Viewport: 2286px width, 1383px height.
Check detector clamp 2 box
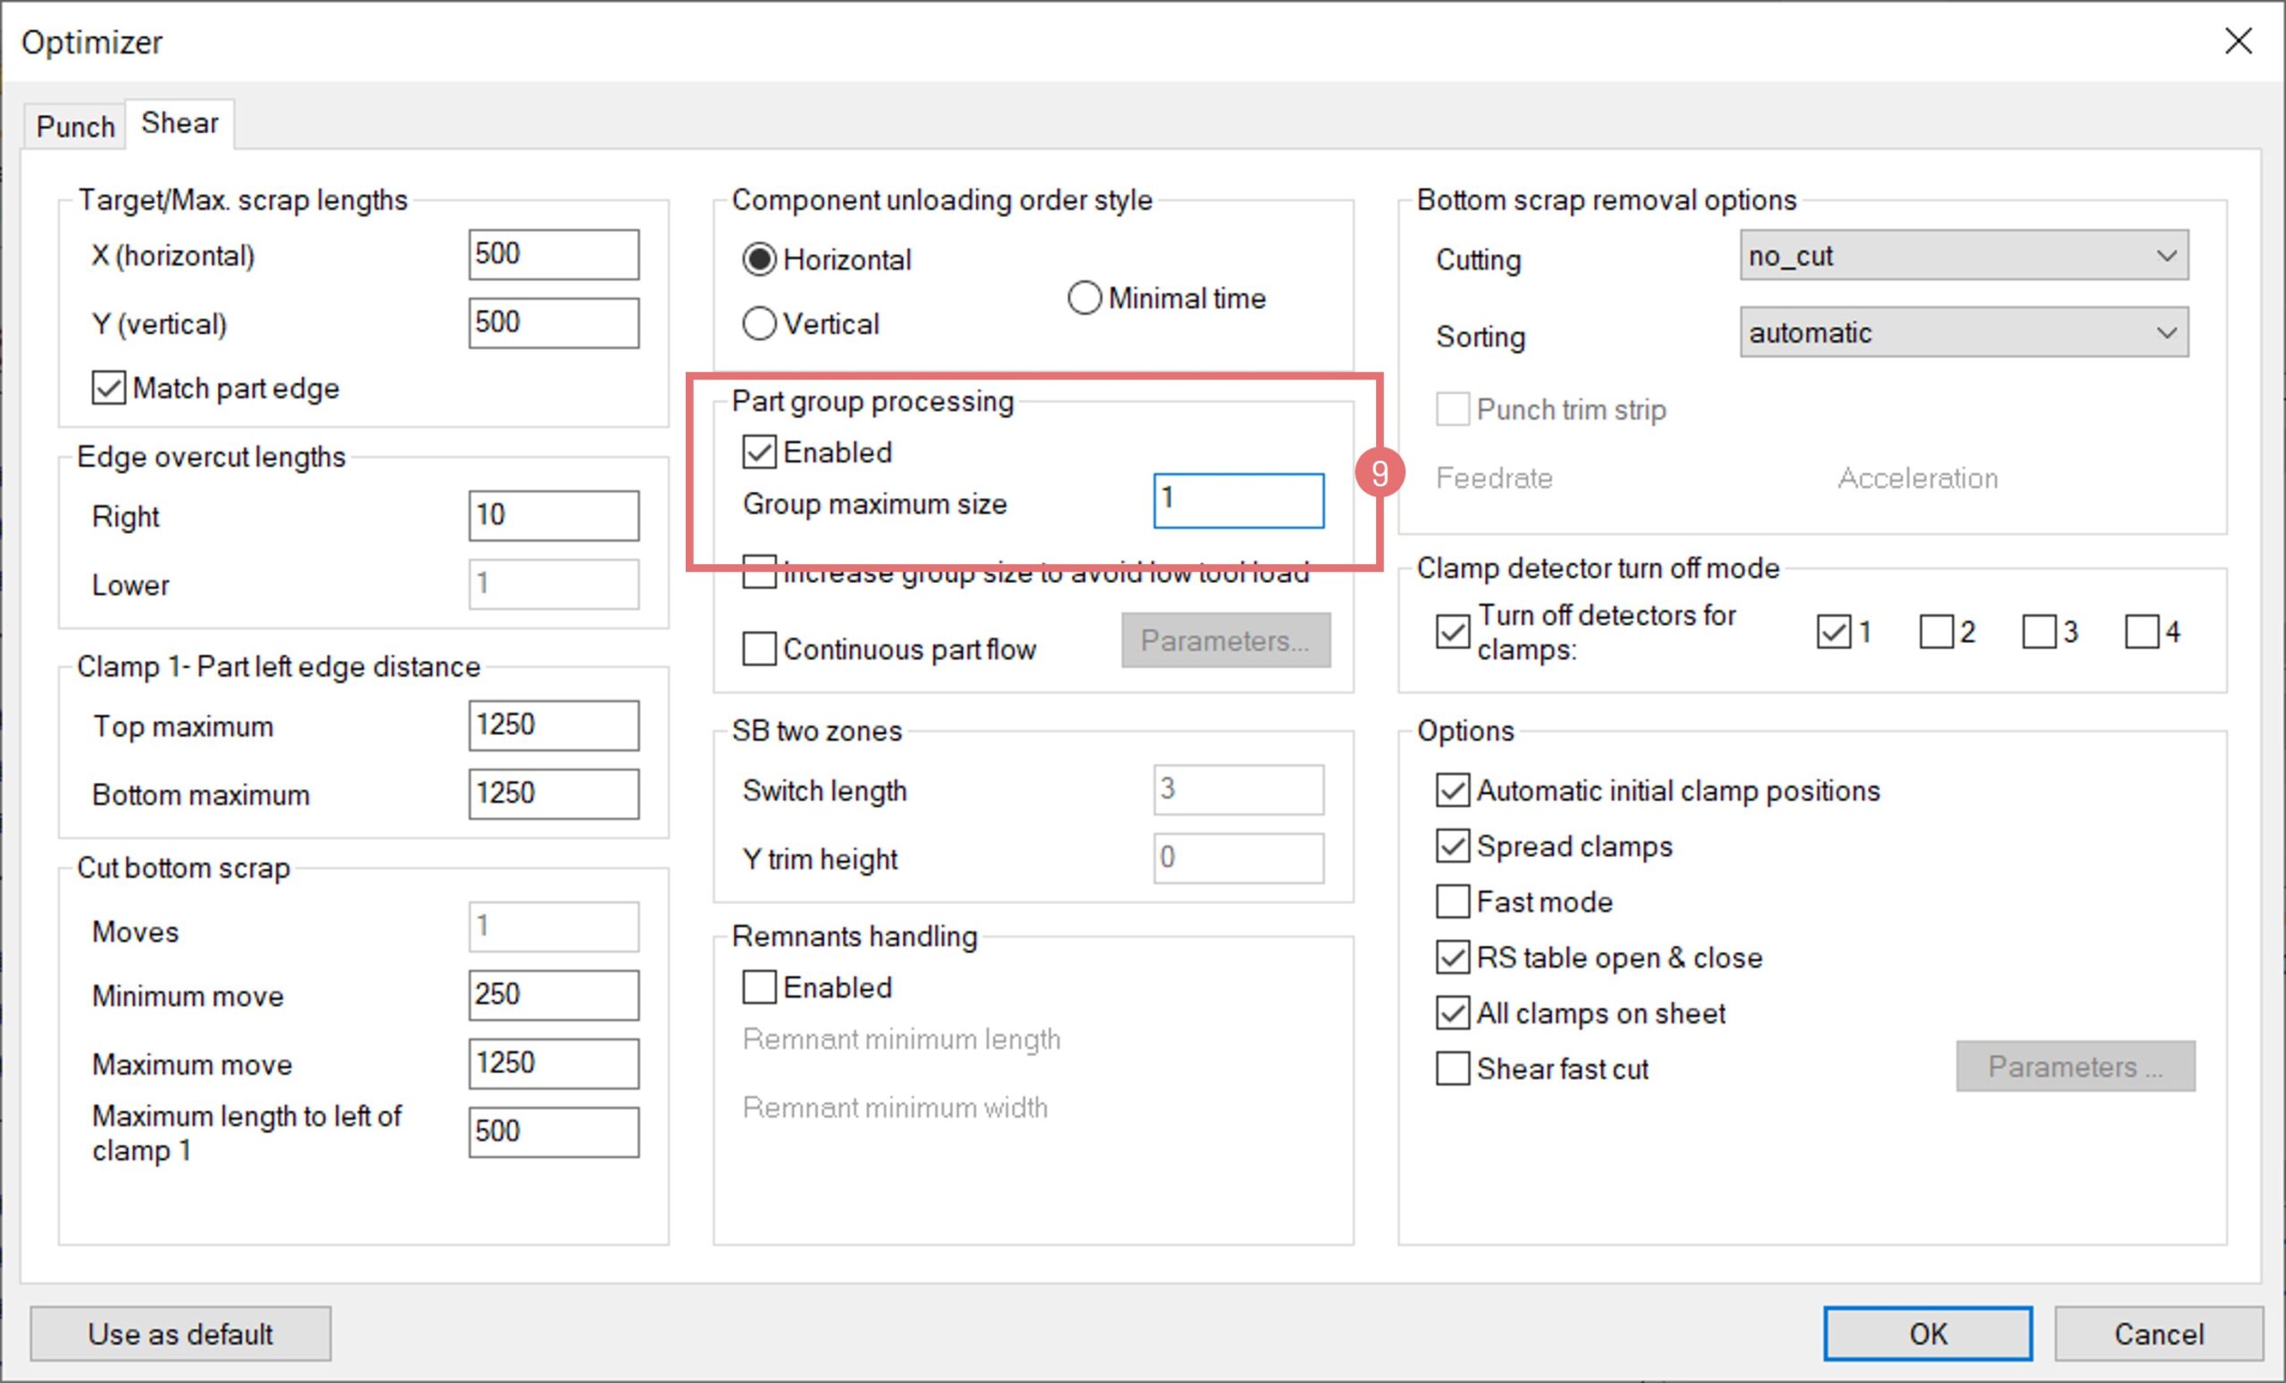pos(1935,633)
